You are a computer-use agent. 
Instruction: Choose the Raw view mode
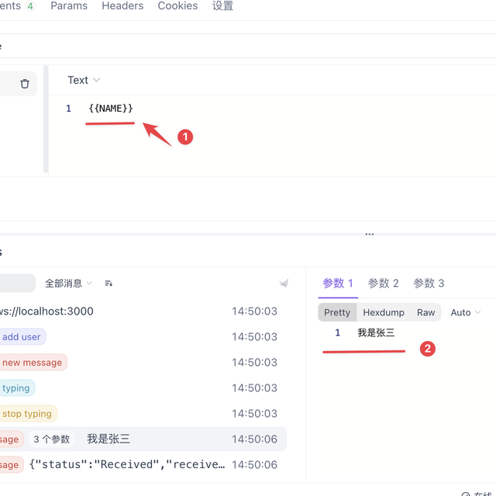coord(425,312)
